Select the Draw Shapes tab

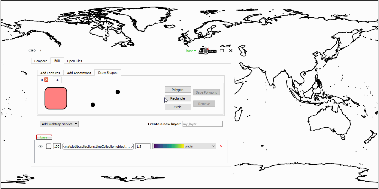(x=108, y=73)
